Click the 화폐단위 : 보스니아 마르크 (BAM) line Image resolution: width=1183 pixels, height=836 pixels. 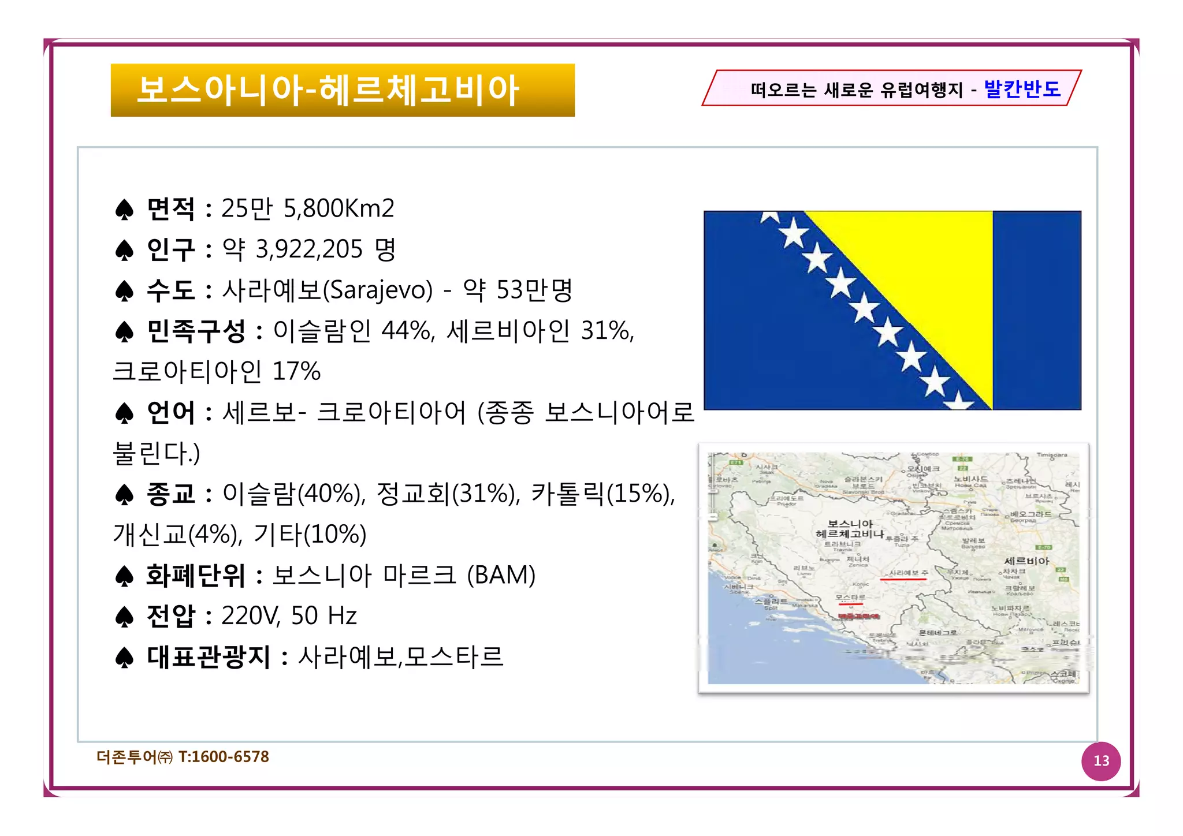click(325, 576)
